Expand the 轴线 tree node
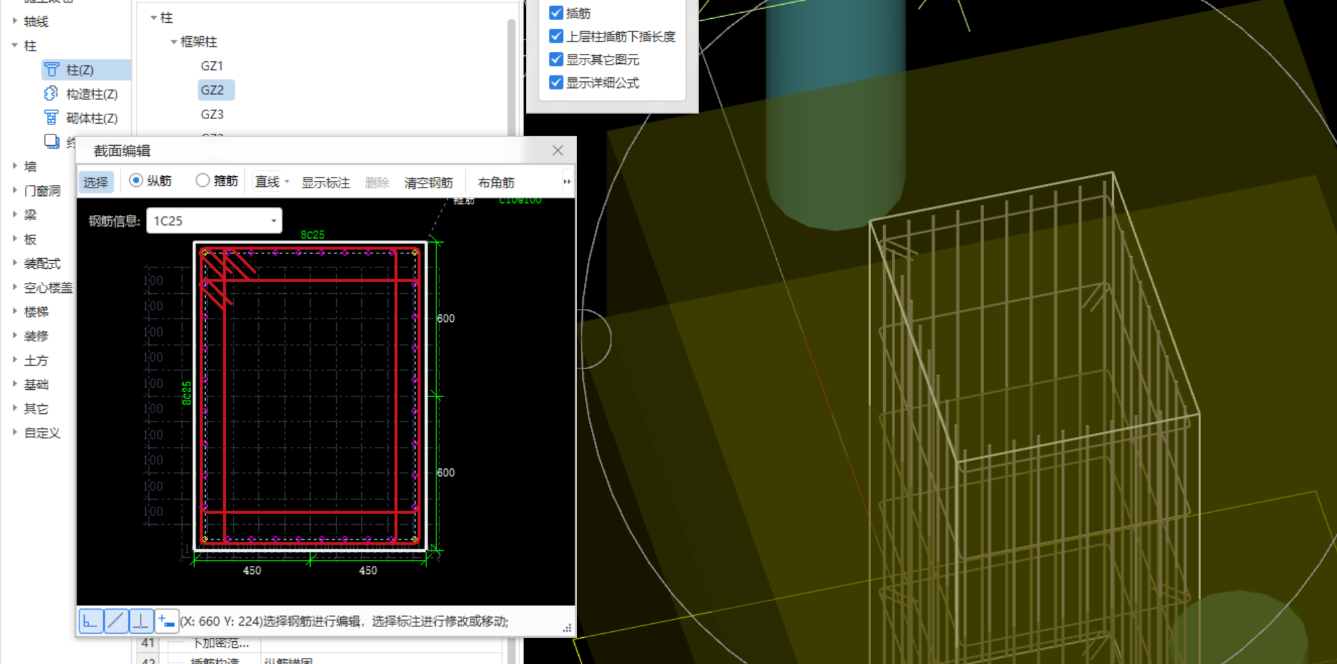The height and width of the screenshot is (664, 1337). coord(15,21)
